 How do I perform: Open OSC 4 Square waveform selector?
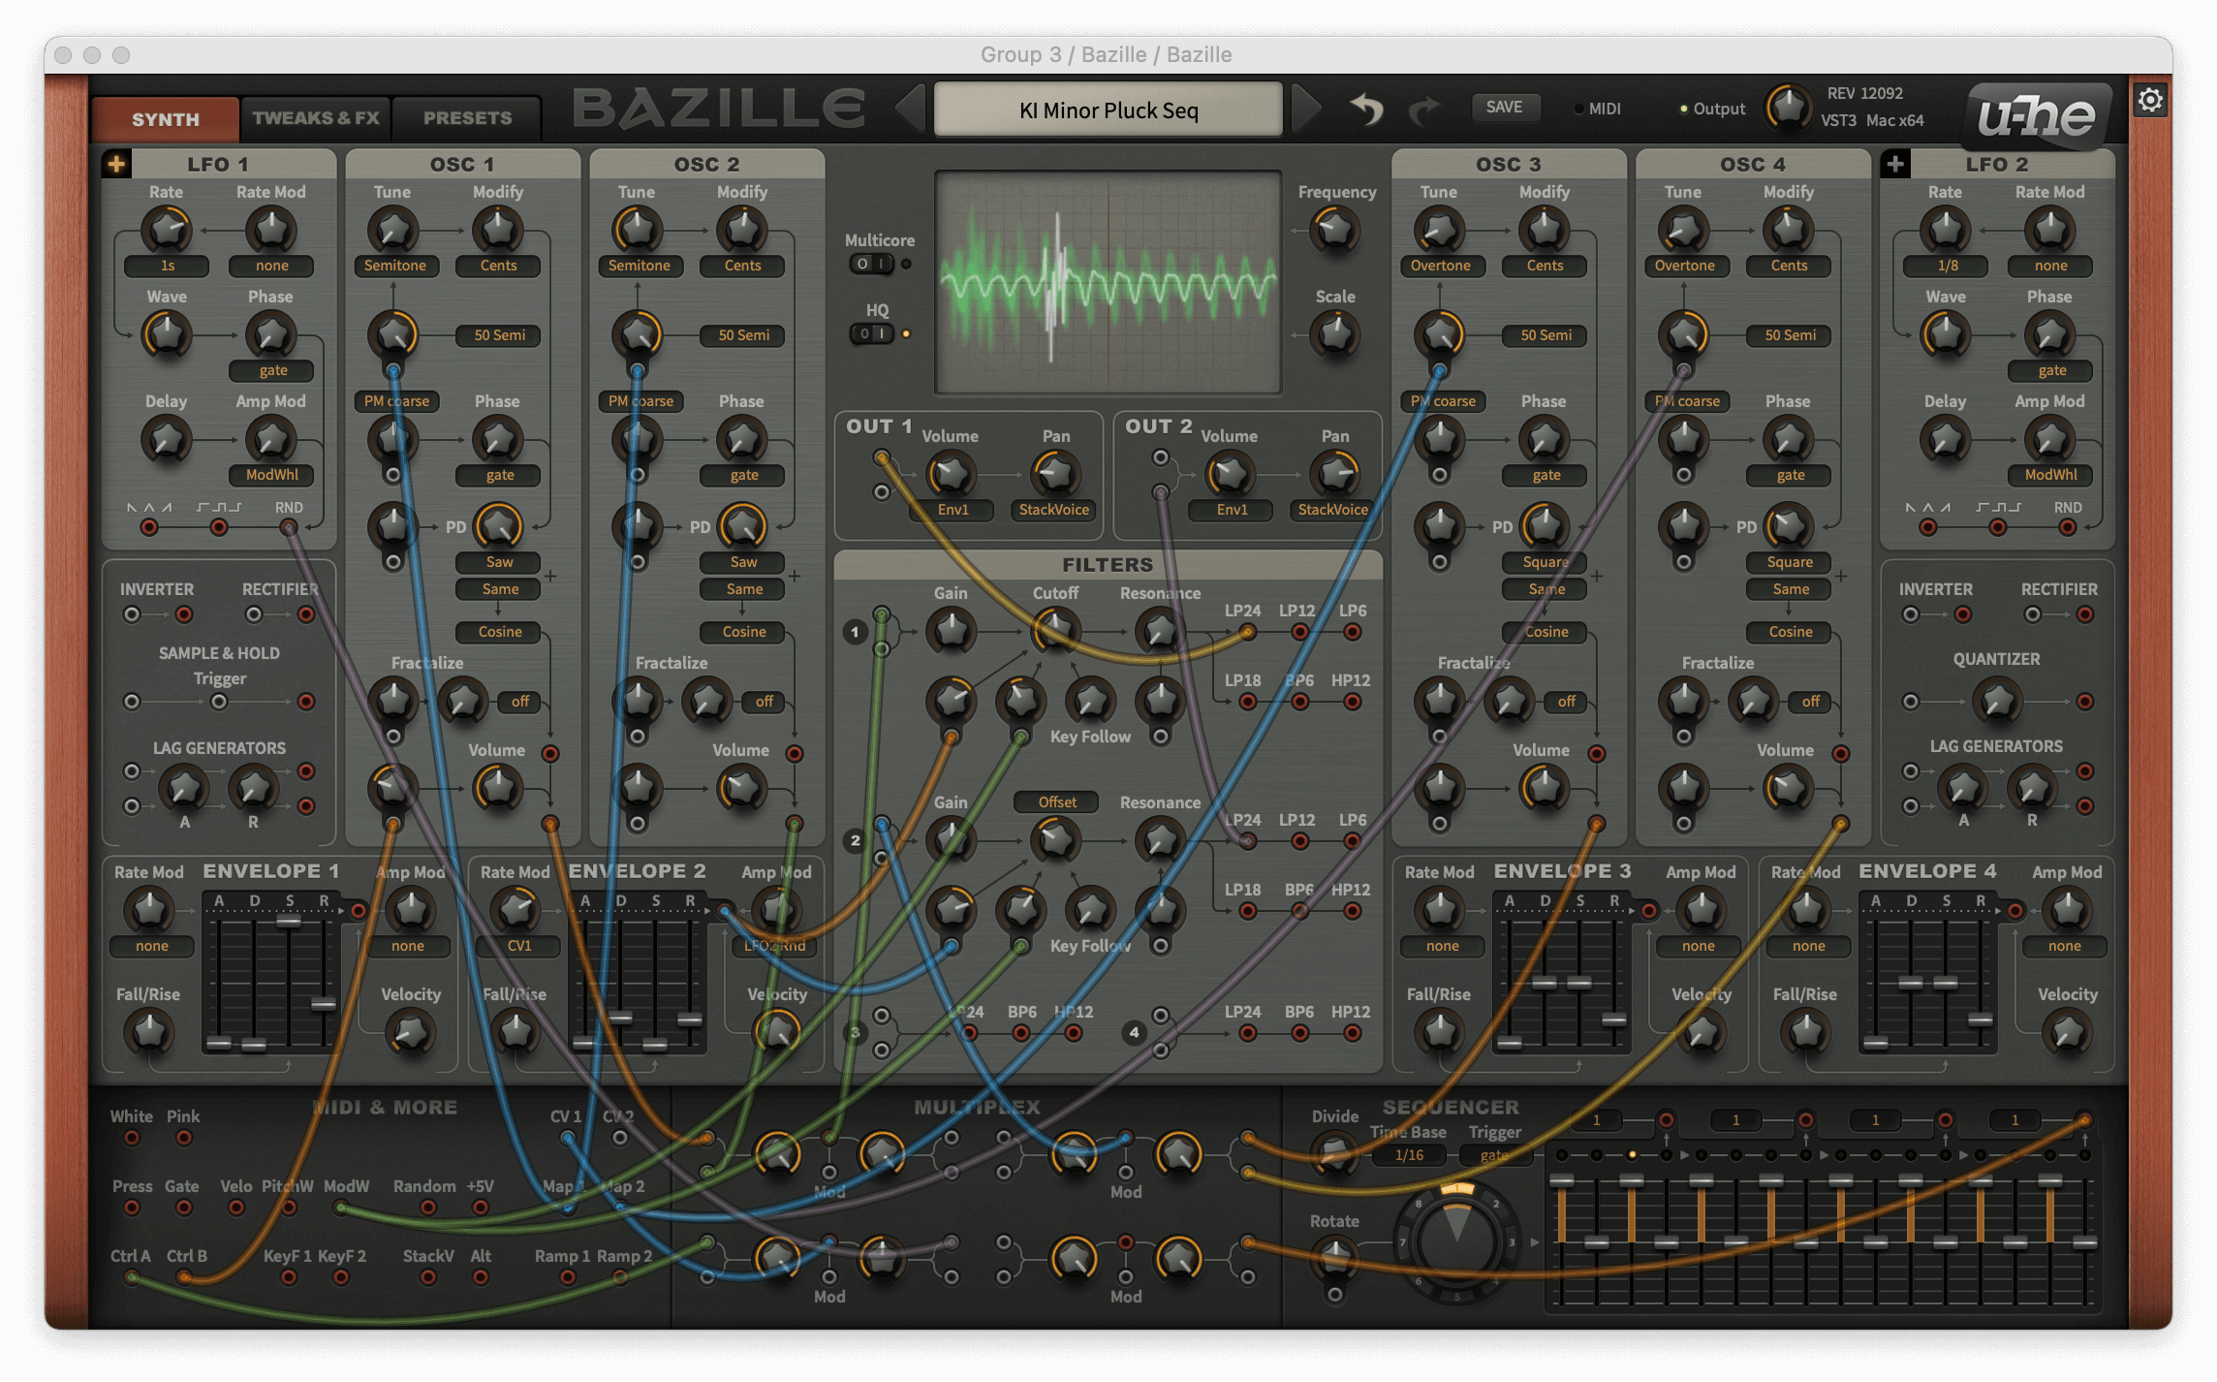1789,562
